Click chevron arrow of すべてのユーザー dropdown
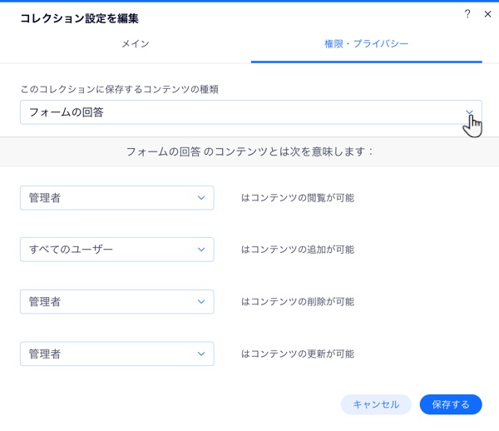 coord(201,250)
